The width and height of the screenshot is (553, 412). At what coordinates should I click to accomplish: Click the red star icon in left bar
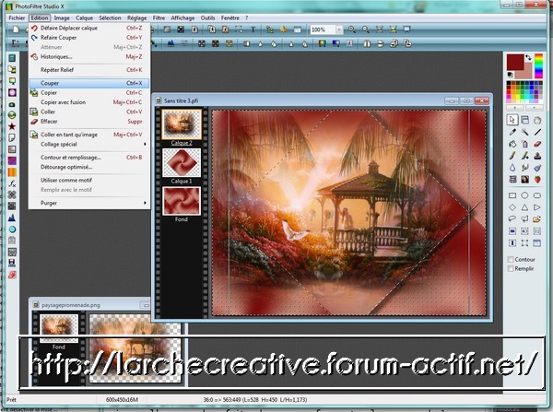click(x=12, y=126)
